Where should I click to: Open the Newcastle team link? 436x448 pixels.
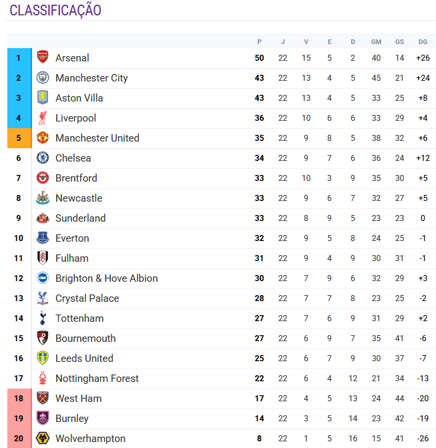pos(79,198)
